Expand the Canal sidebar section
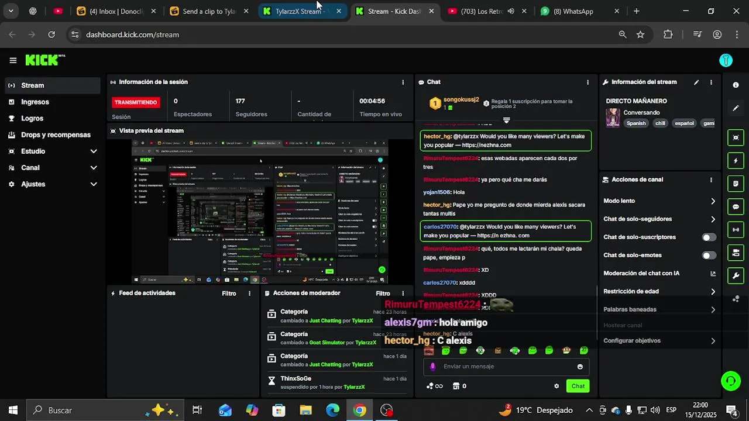Viewport: 749px width, 421px height. (94, 168)
